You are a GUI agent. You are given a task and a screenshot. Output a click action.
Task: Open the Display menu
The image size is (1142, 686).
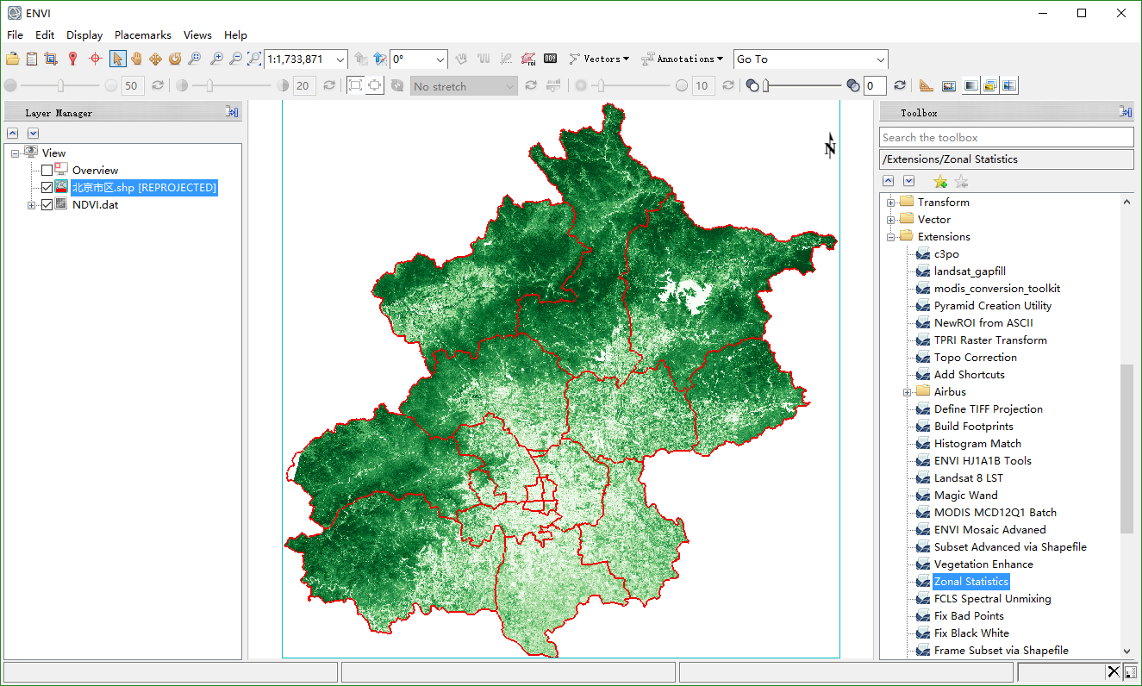click(84, 35)
